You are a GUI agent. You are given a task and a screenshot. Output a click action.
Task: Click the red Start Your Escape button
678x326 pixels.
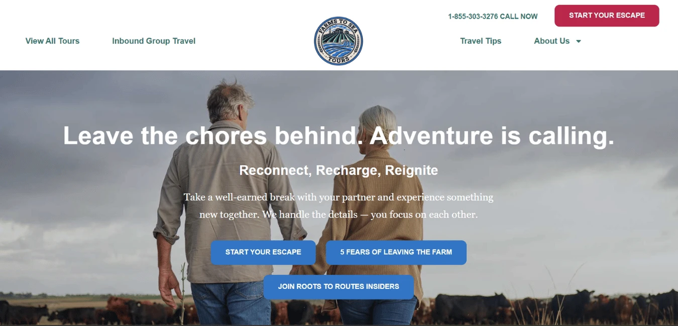[x=607, y=16]
